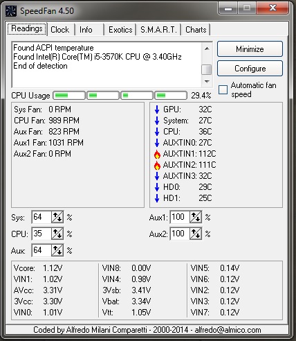Click the CPU Fan 989 RPM reading
The height and width of the screenshot is (341, 296).
46,121
